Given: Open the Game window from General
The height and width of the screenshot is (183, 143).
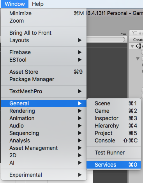Looking at the screenshot, I should [x=114, y=111].
